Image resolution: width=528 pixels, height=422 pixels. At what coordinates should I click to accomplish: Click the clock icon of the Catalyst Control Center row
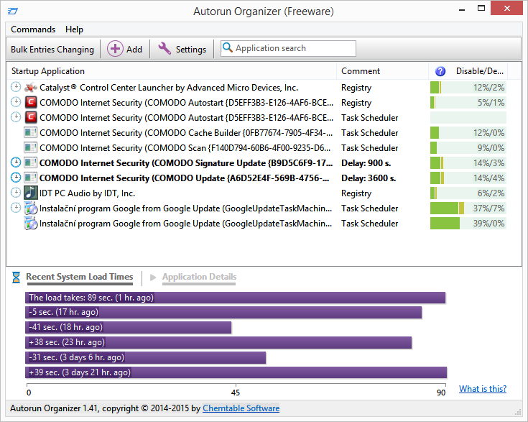pos(16,87)
